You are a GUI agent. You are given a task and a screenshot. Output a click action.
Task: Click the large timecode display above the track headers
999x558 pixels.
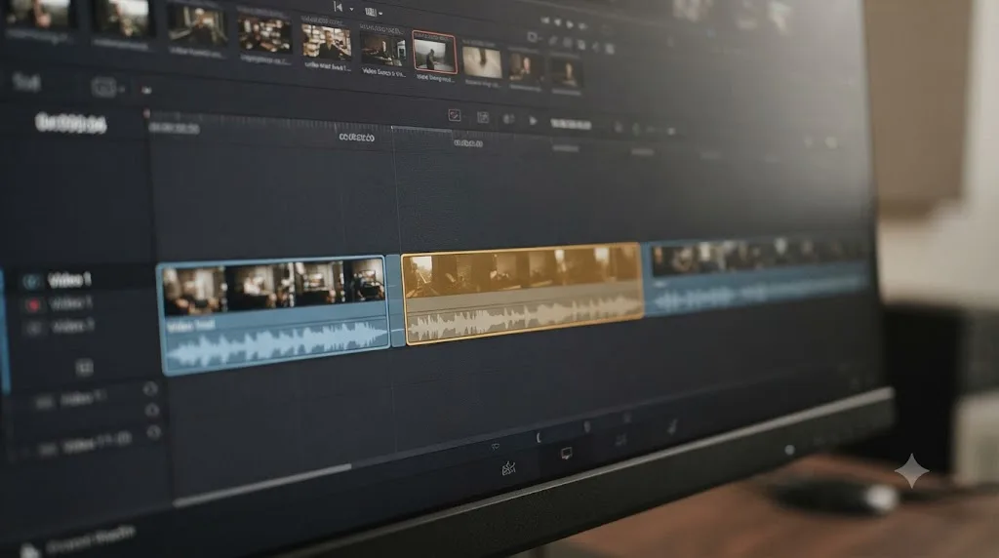[x=70, y=123]
